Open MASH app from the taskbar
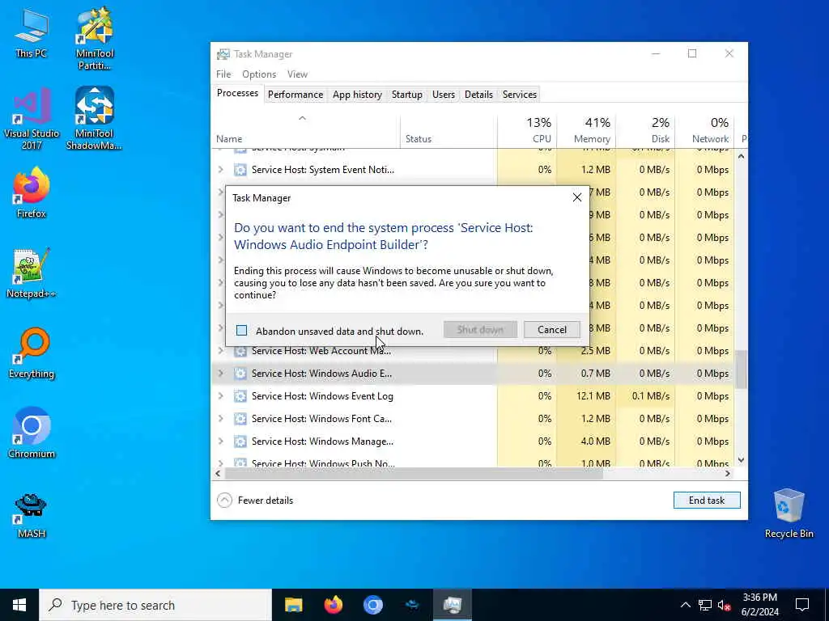 point(412,605)
